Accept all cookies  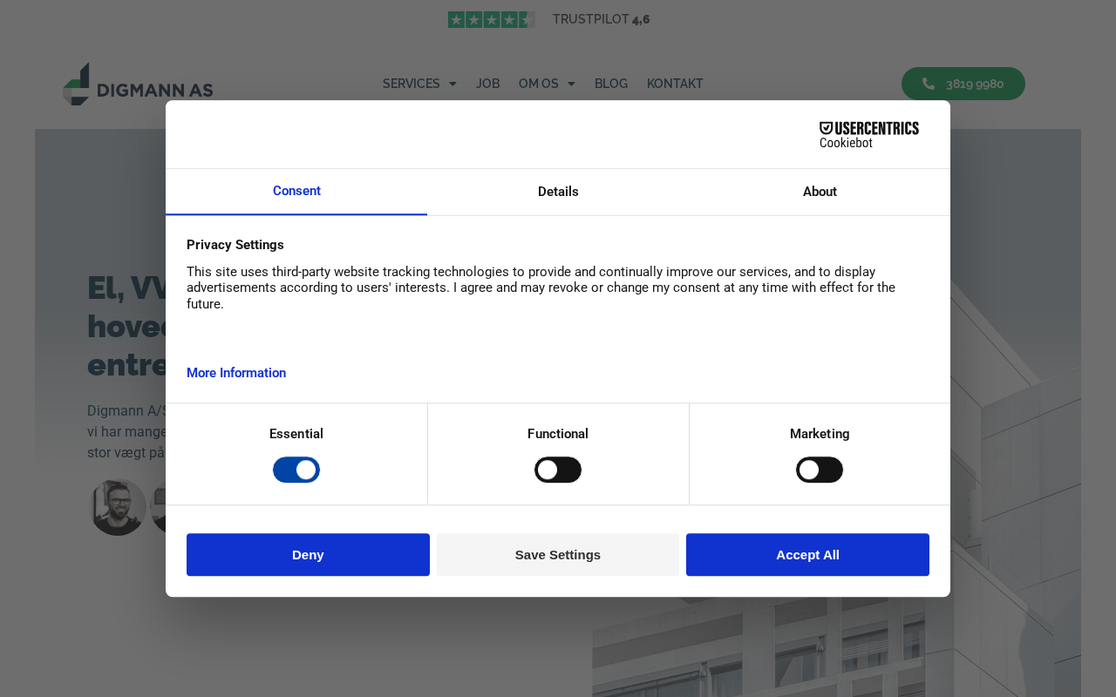[x=807, y=555]
